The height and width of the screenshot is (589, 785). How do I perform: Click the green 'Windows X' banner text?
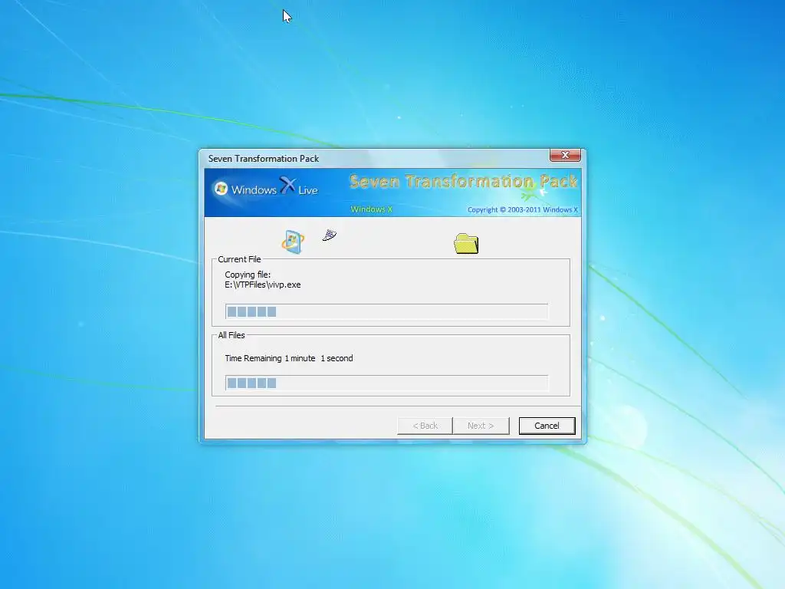(x=372, y=209)
